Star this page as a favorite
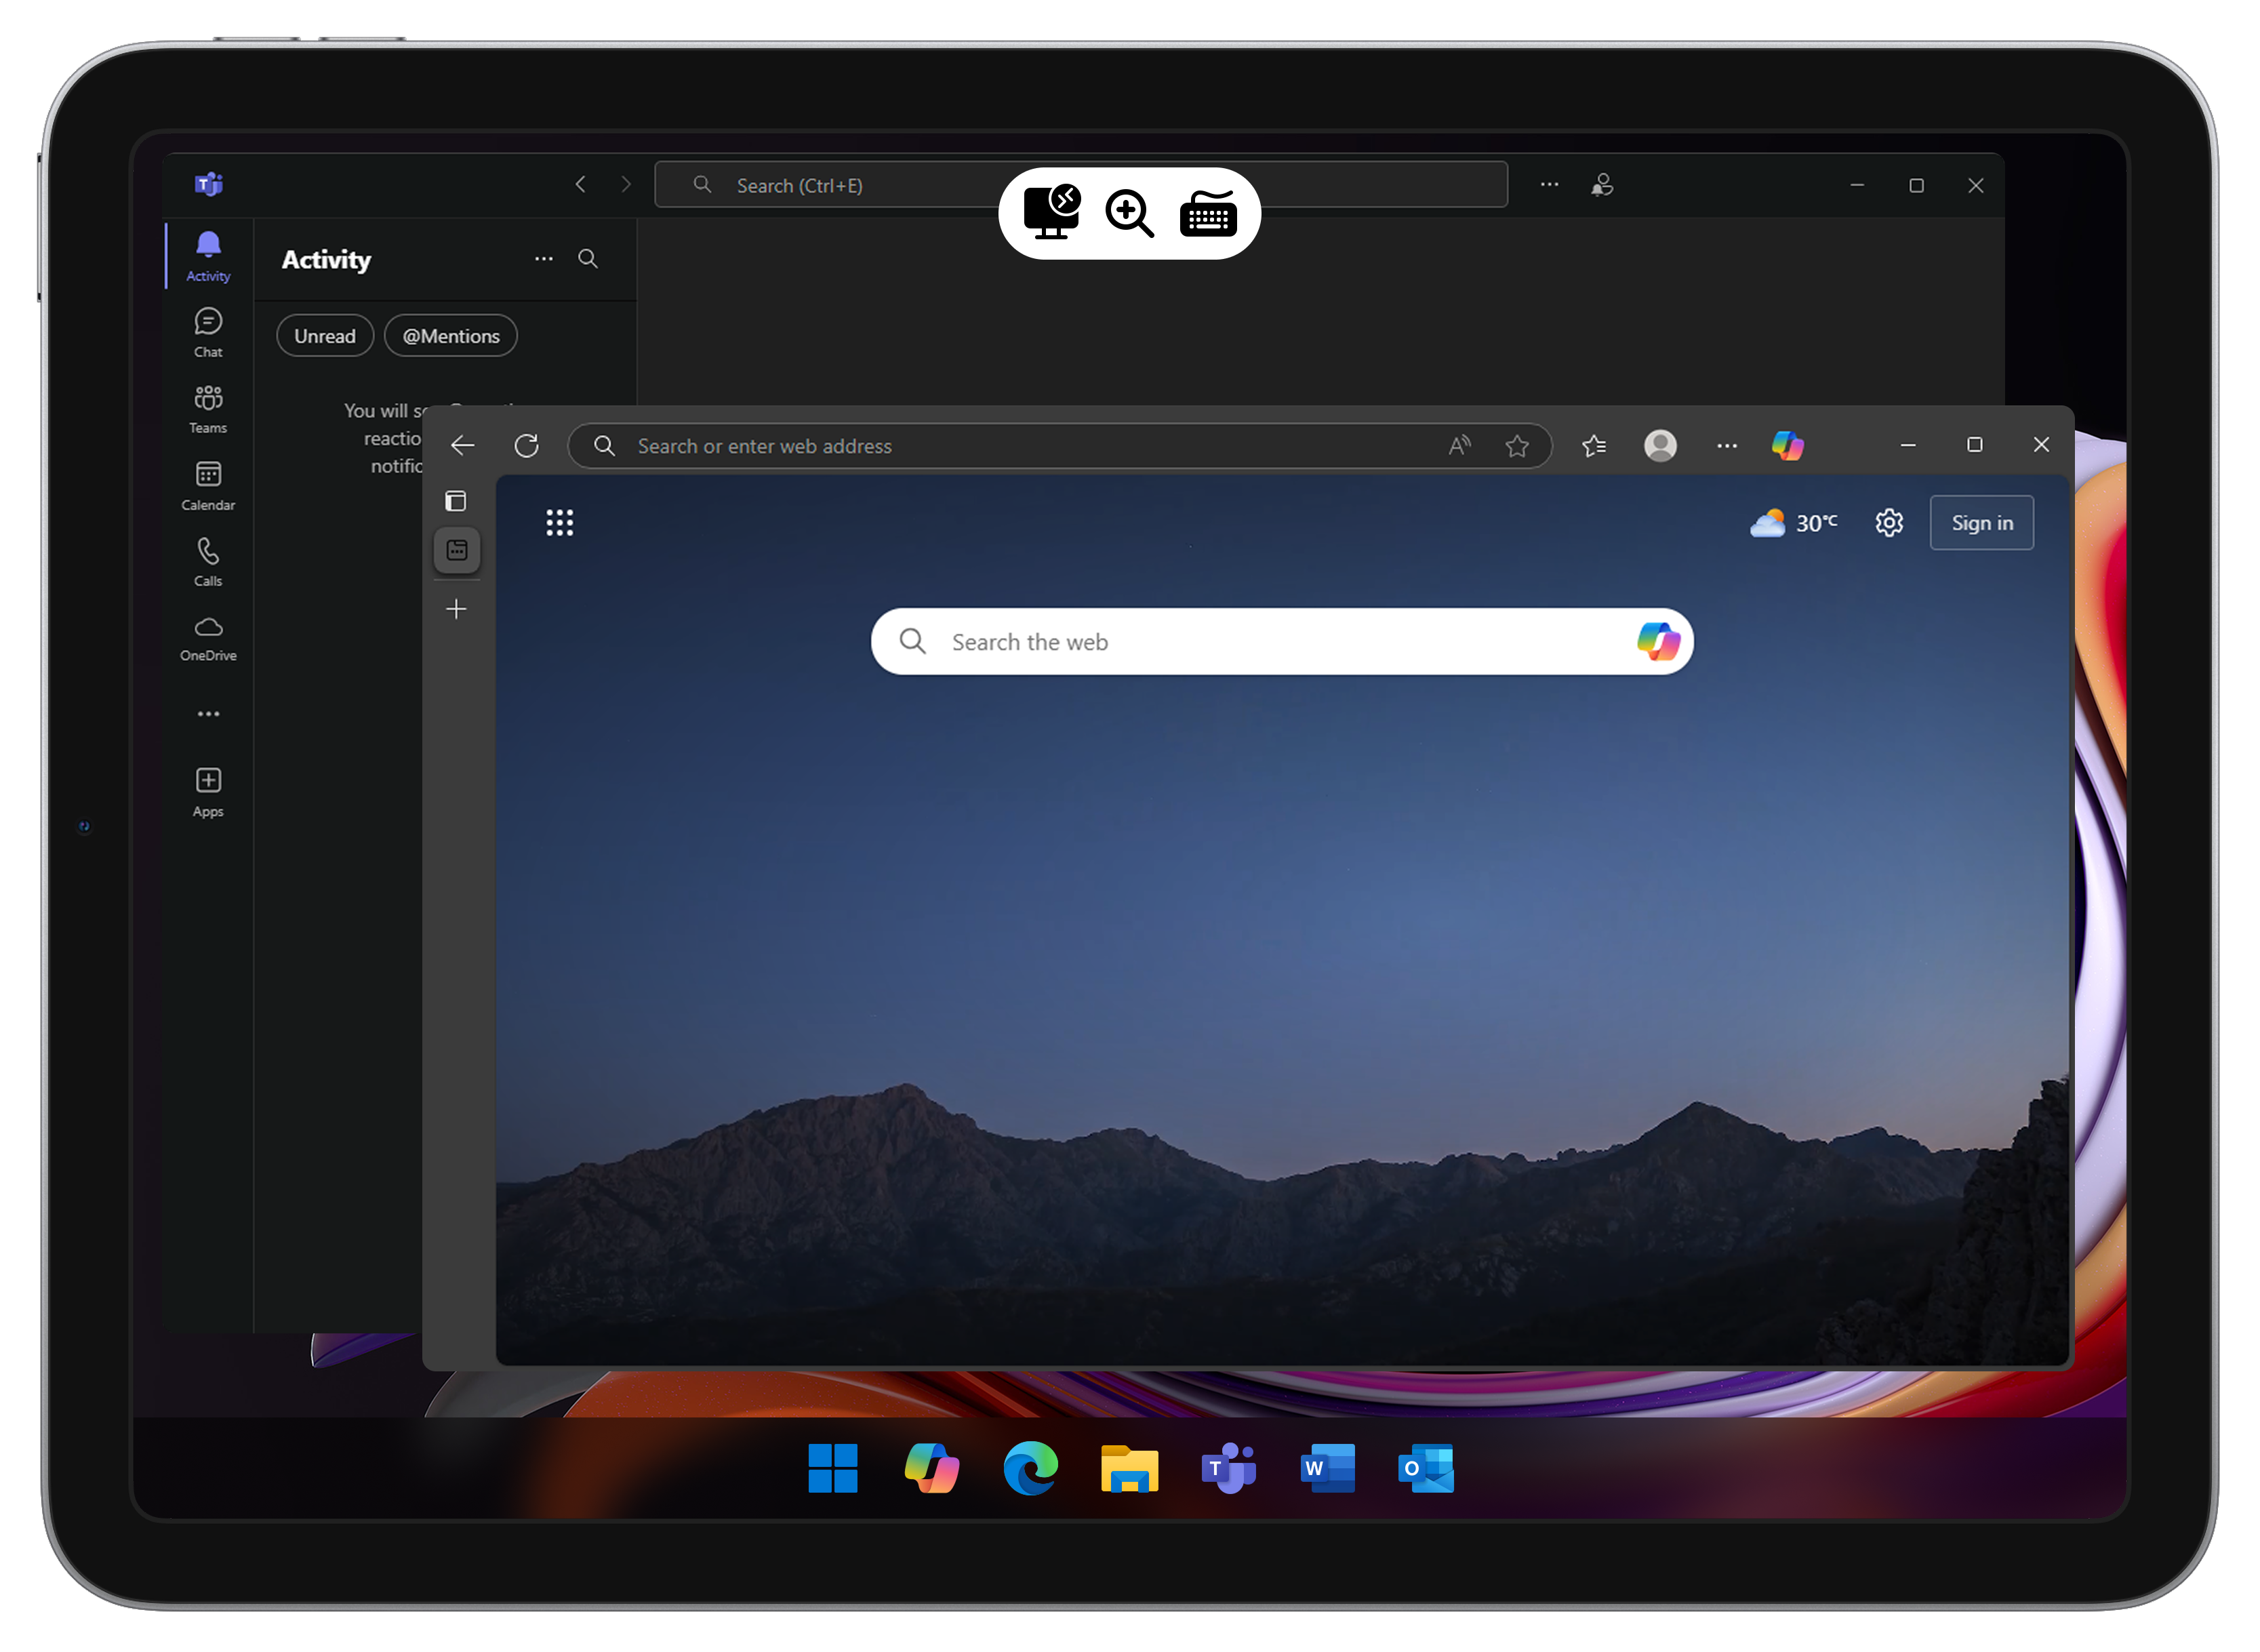This screenshot has width=2260, height=1652. (x=1517, y=445)
